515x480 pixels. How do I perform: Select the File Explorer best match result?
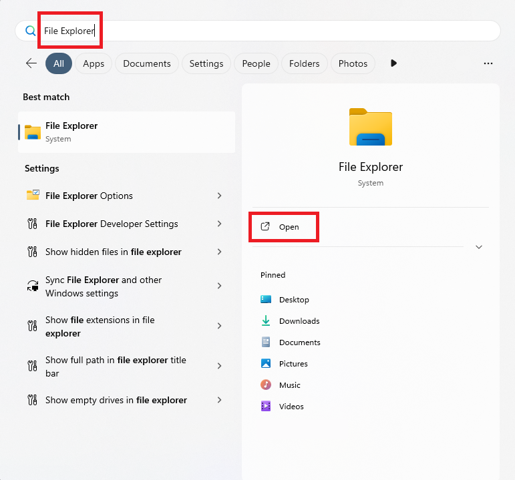click(126, 132)
